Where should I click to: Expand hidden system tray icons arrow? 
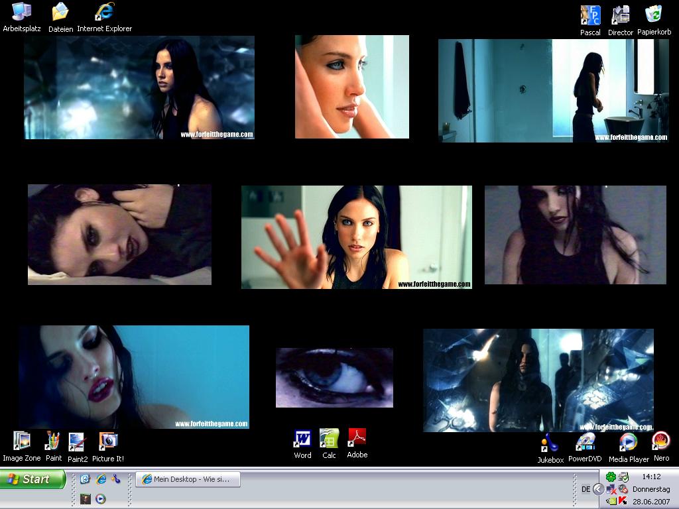598,489
